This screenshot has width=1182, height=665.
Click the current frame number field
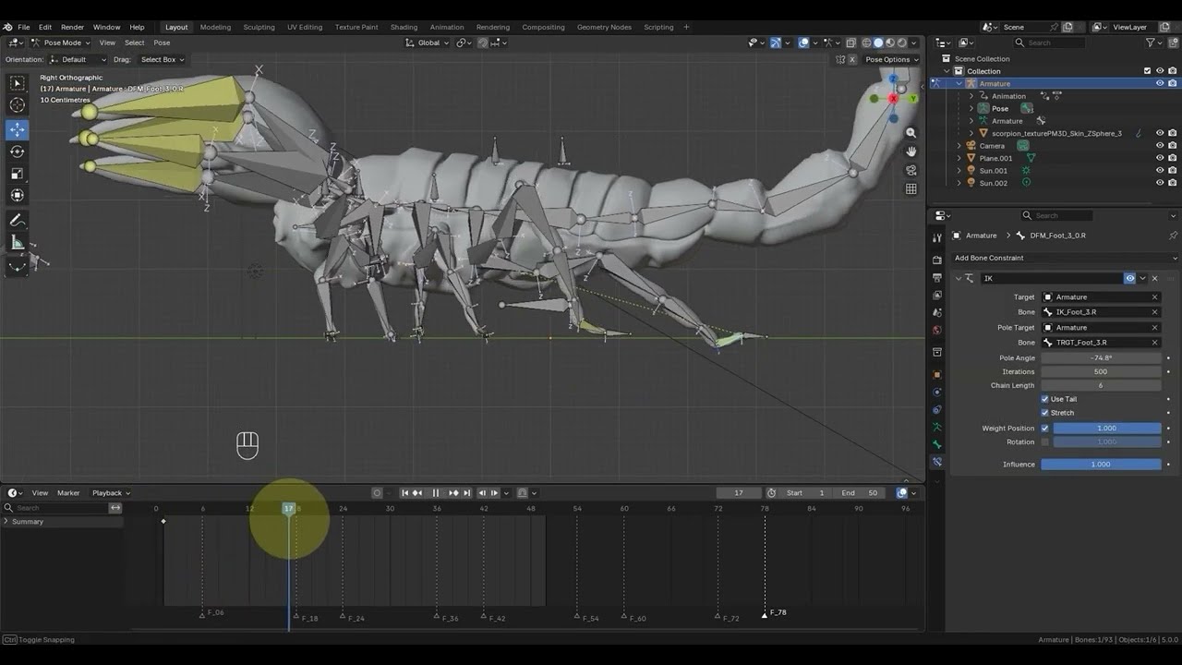pos(739,493)
